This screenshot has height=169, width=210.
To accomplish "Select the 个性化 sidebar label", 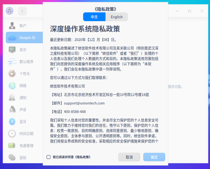I will pyautogui.click(x=25, y=74).
